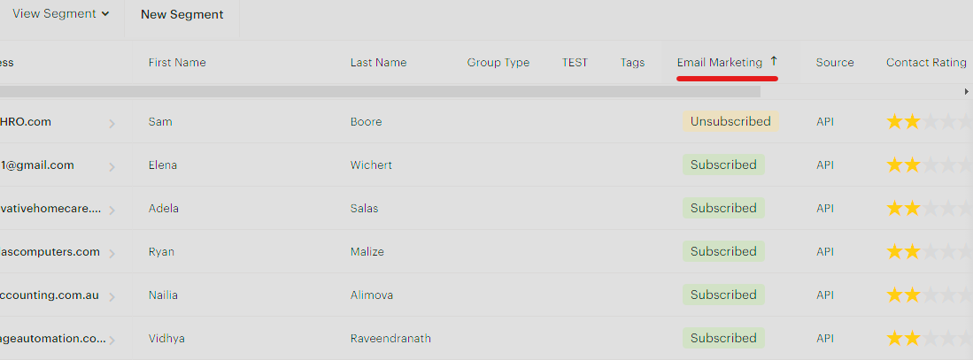Image resolution: width=973 pixels, height=360 pixels.
Task: Open the View Segment dropdown
Action: coord(61,14)
